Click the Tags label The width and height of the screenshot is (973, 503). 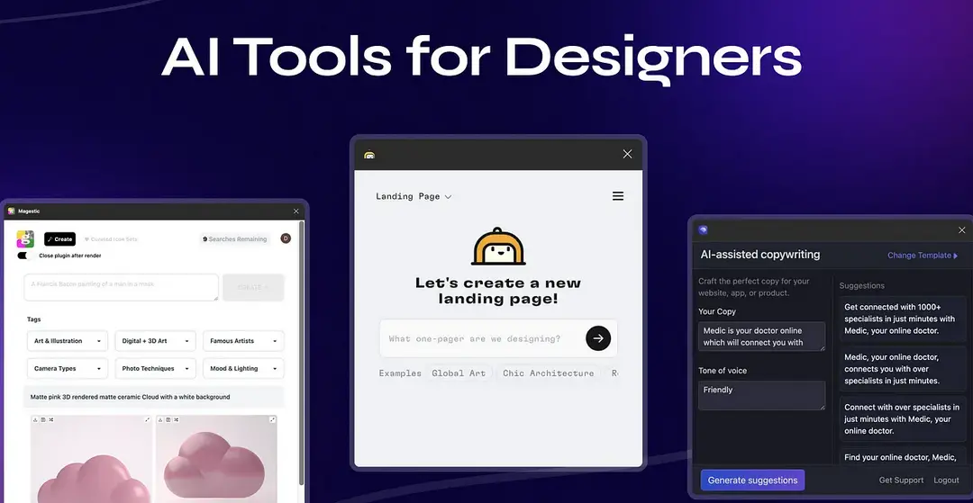[33, 319]
